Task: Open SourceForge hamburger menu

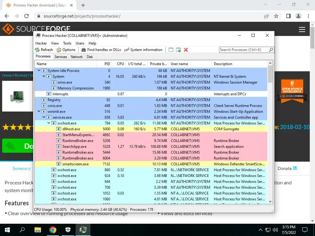Action: 302,29
